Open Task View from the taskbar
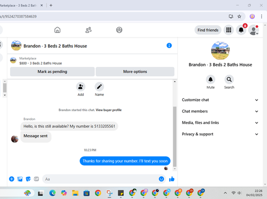 [41, 193]
